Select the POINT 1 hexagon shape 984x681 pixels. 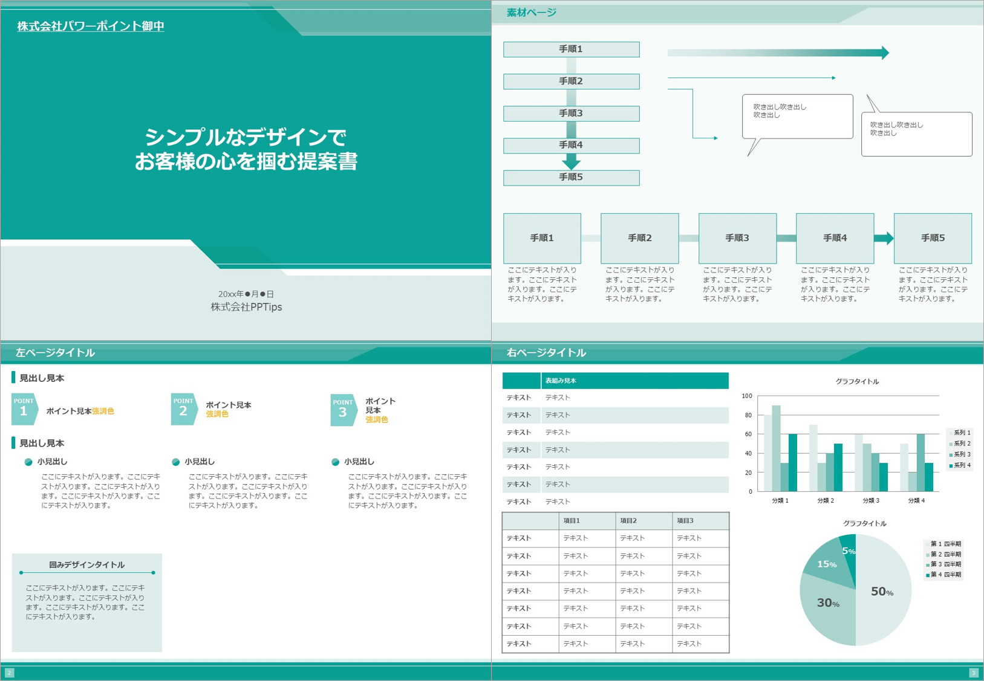(24, 408)
